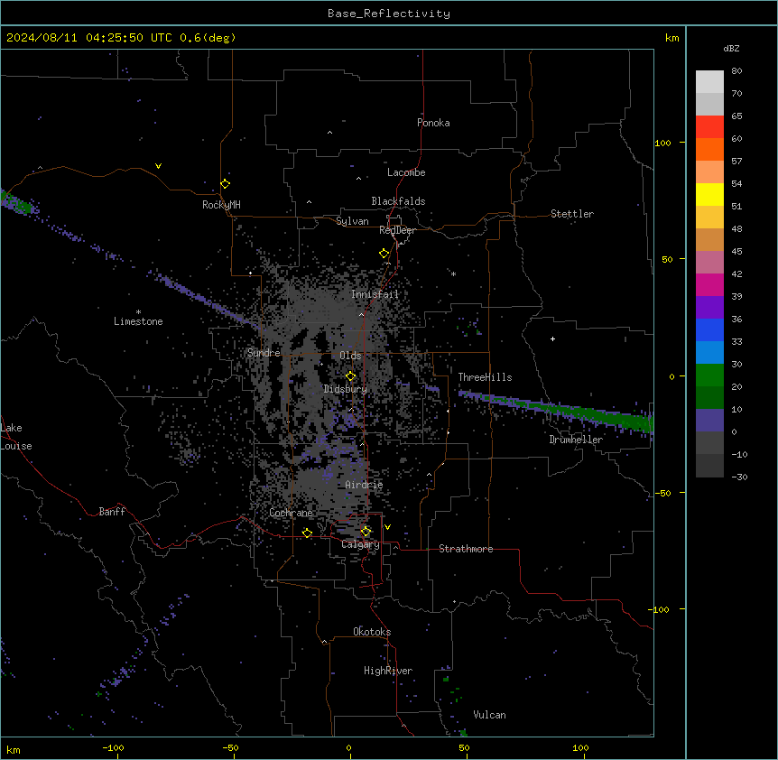This screenshot has width=778, height=760.
Task: Pick the bright green 20-30 dBZ swatch
Action: point(709,375)
